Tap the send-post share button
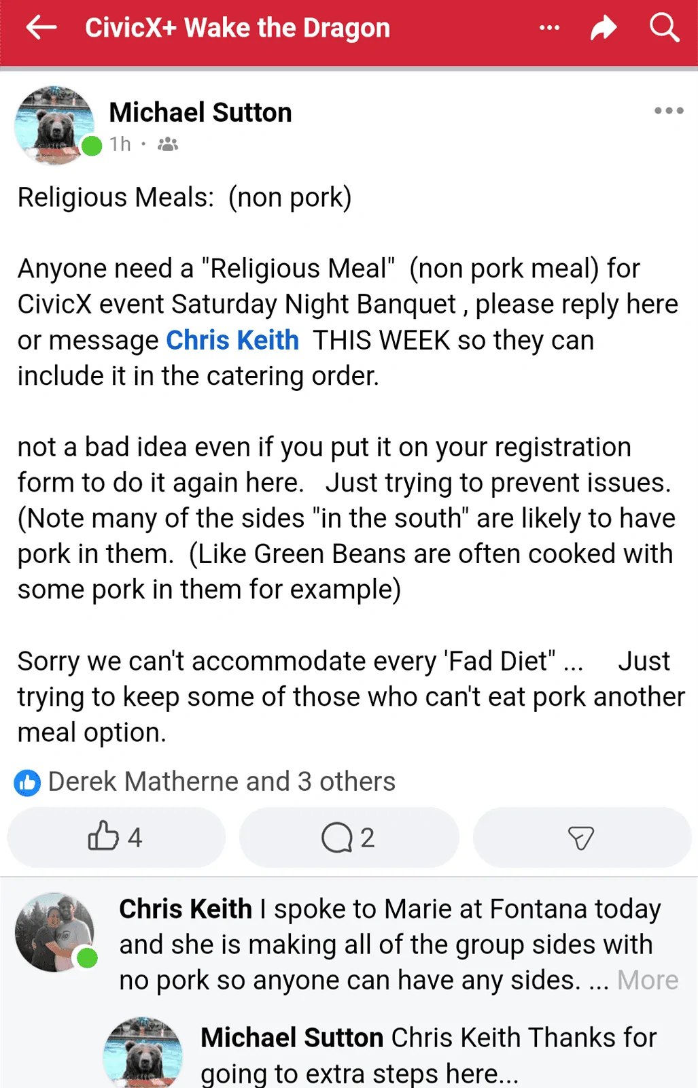This screenshot has height=1088, width=698. tap(581, 837)
